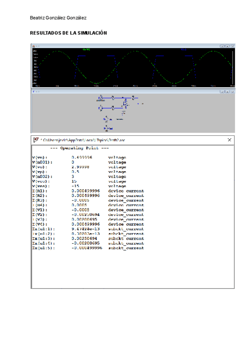
Task: Click the "RESULTADOS DE LA SIMULACIÓN" heading
Action: point(69,33)
